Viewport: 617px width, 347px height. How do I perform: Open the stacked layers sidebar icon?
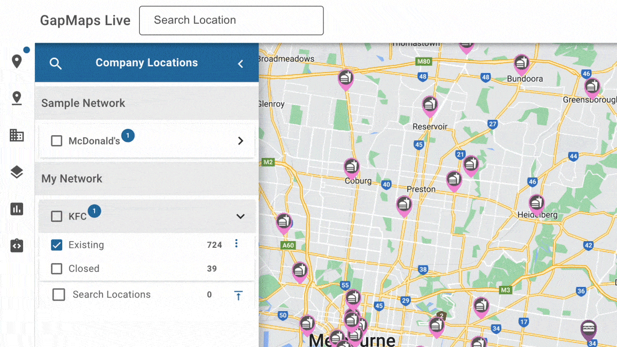coord(17,172)
